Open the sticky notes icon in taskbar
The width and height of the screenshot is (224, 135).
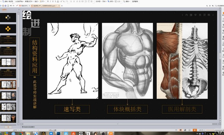[28, 133]
